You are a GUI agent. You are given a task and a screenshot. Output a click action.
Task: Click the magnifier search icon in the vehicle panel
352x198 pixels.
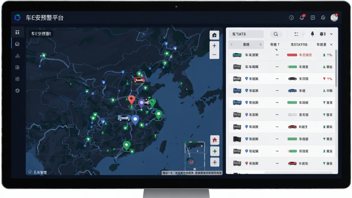tap(276, 34)
